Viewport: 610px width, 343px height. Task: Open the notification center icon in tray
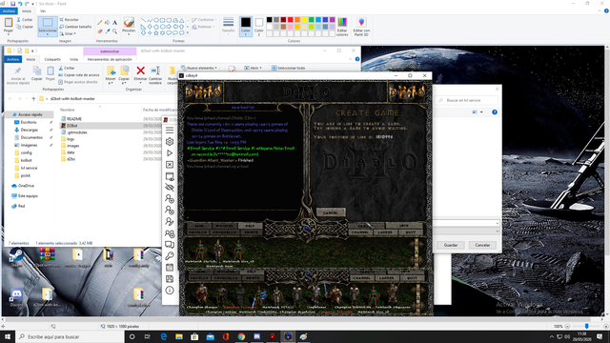[x=600, y=336]
